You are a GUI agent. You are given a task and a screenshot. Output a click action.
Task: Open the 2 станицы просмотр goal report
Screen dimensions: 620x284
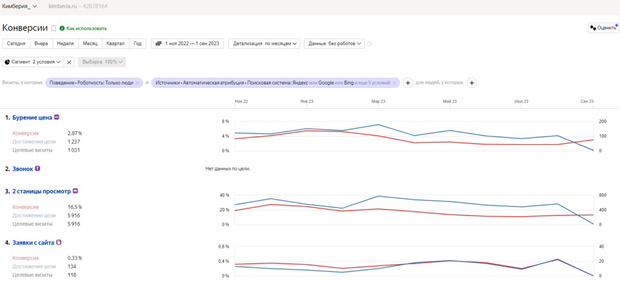tap(42, 192)
